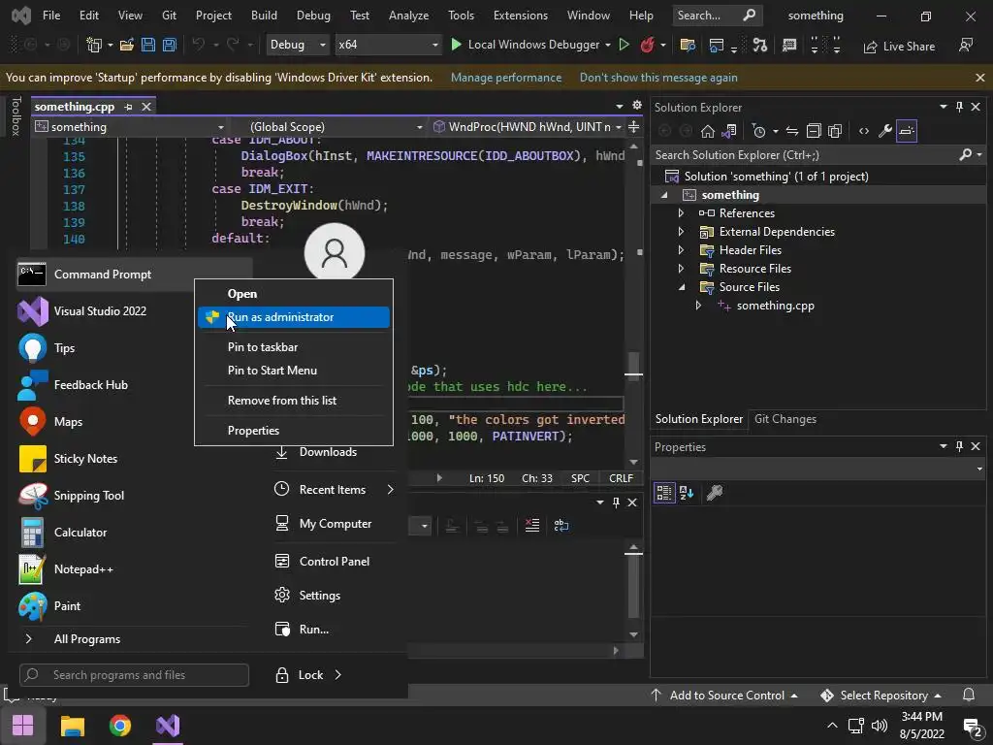
Task: Open the WndProc member dropdown
Action: [528, 127]
